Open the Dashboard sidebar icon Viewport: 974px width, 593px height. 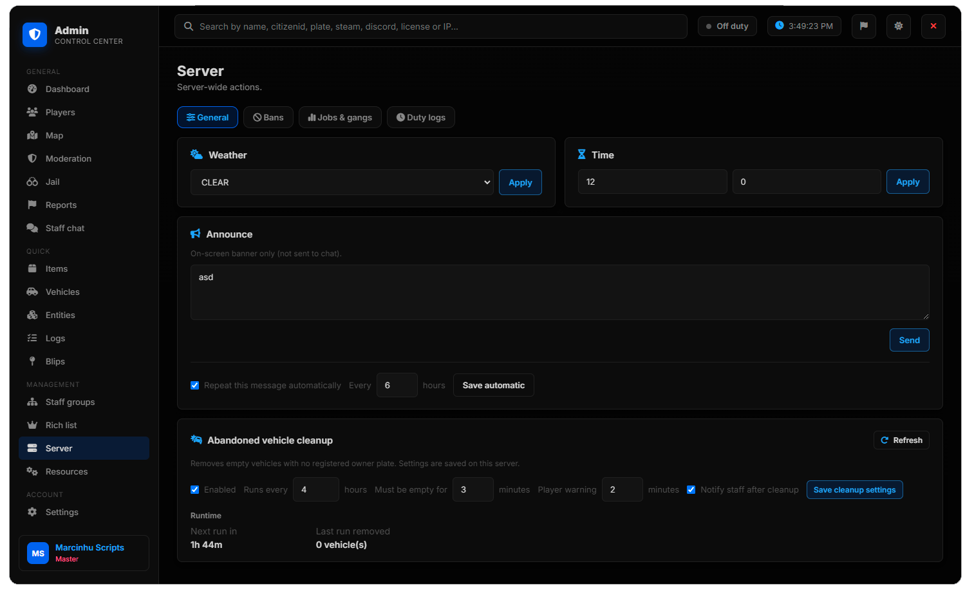click(32, 89)
